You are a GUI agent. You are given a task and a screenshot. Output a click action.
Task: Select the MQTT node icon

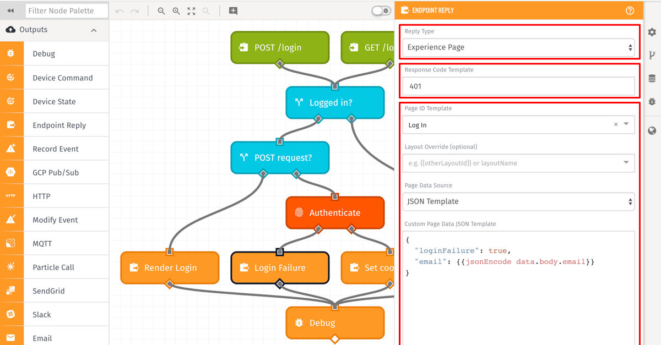10,243
